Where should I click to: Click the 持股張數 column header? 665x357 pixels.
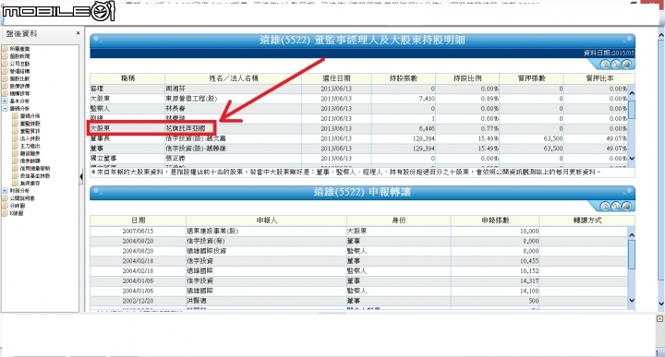[404, 78]
